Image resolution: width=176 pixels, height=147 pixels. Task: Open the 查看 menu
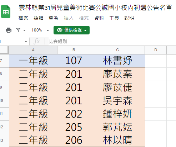(x=54, y=18)
